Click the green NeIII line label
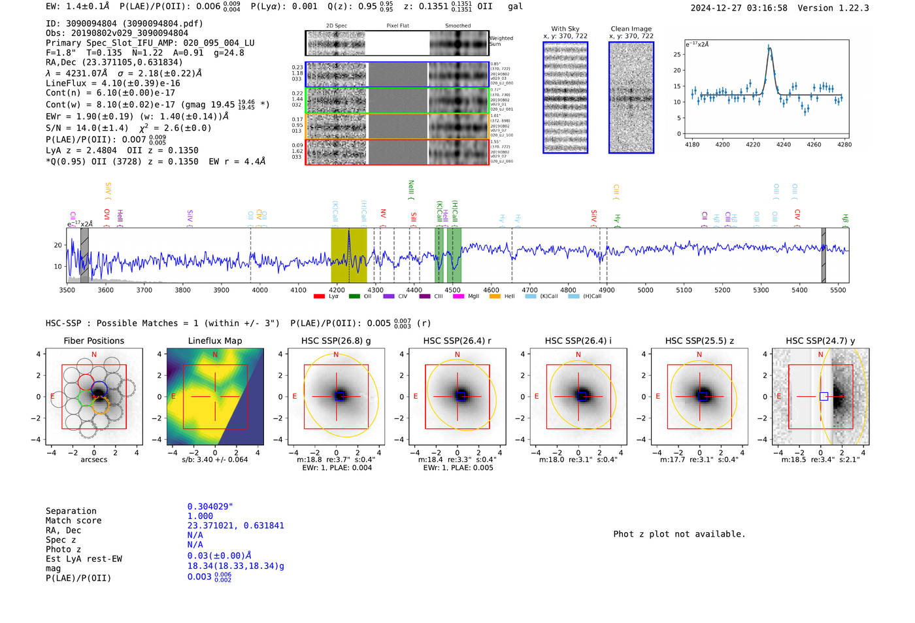This screenshot has height=623, width=915. (x=411, y=190)
